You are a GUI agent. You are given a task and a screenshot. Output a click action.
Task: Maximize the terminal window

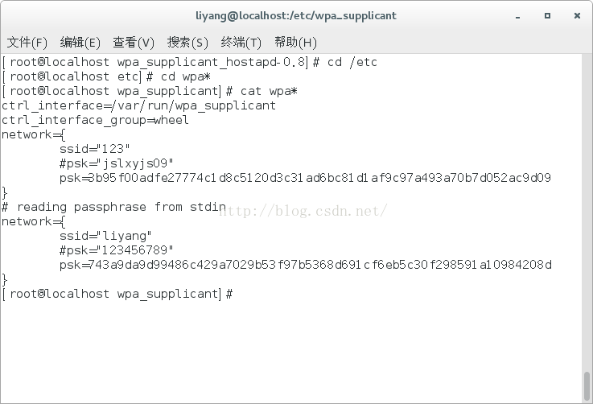coord(548,15)
